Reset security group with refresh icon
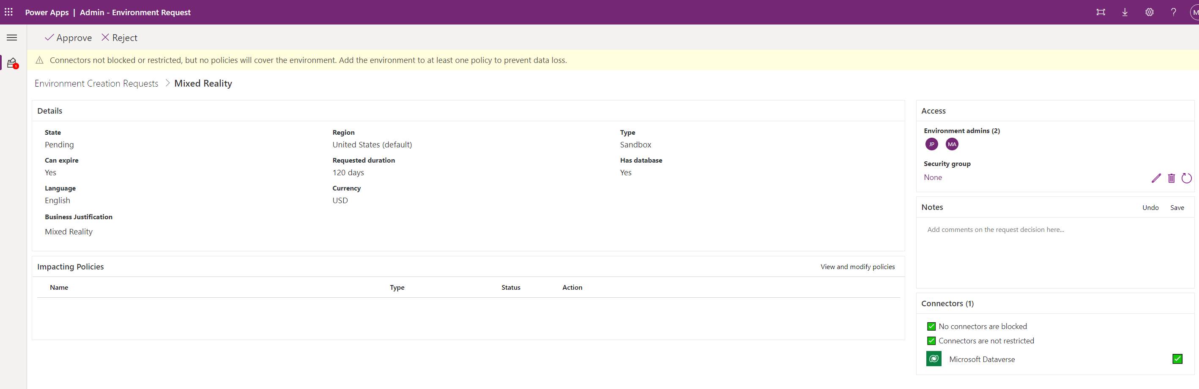Image resolution: width=1199 pixels, height=389 pixels. pos(1186,178)
